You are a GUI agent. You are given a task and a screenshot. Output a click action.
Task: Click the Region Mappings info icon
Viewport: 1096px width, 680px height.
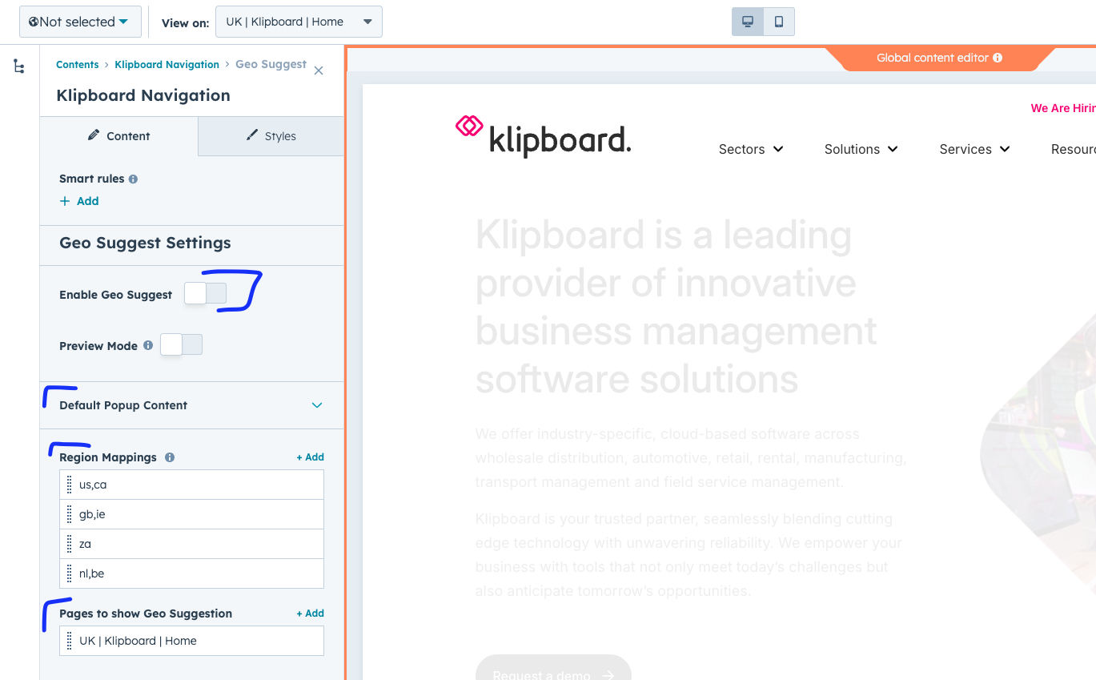pyautogui.click(x=170, y=457)
